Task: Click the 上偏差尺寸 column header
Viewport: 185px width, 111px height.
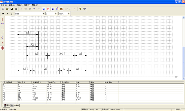Action: click(39, 82)
